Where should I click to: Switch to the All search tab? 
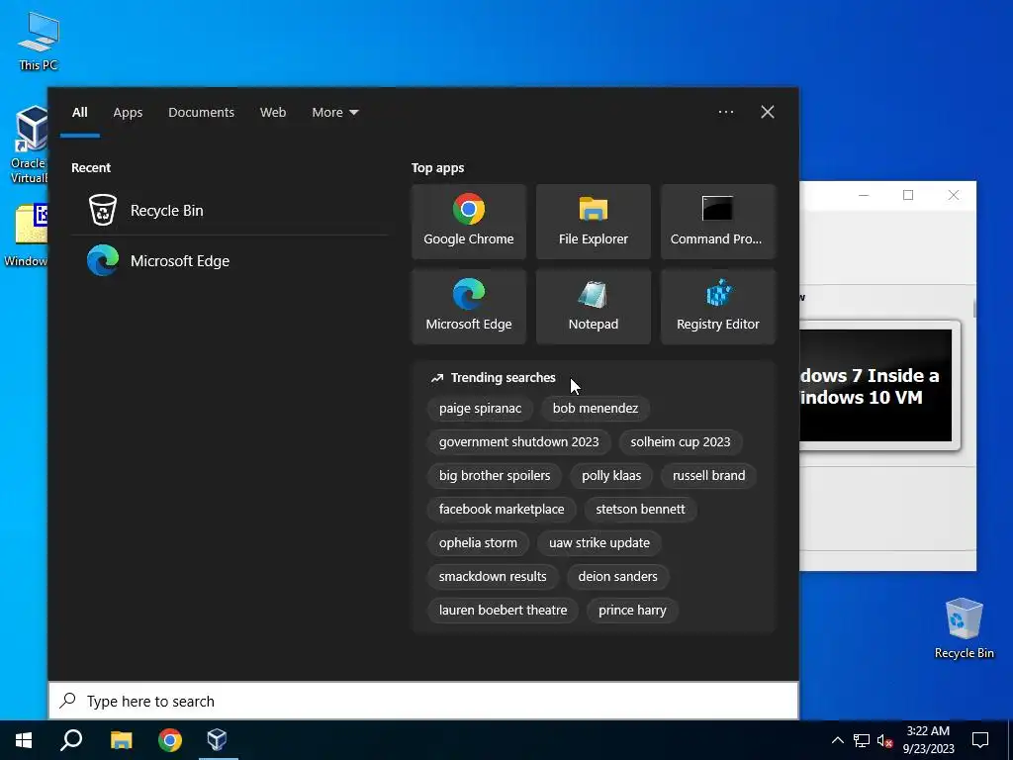pyautogui.click(x=79, y=112)
